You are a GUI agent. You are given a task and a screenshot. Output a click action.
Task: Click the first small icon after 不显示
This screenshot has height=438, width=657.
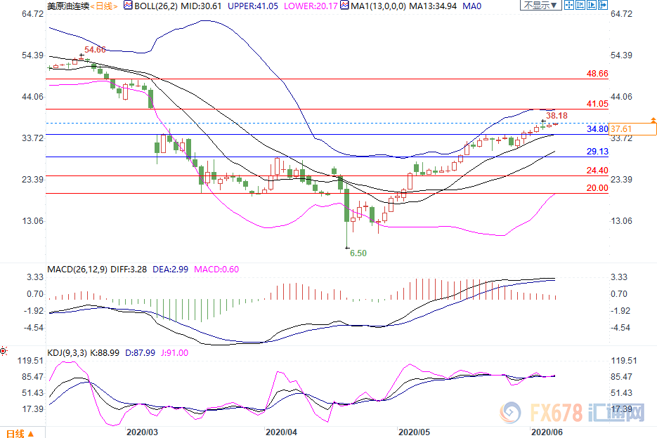[570, 6]
